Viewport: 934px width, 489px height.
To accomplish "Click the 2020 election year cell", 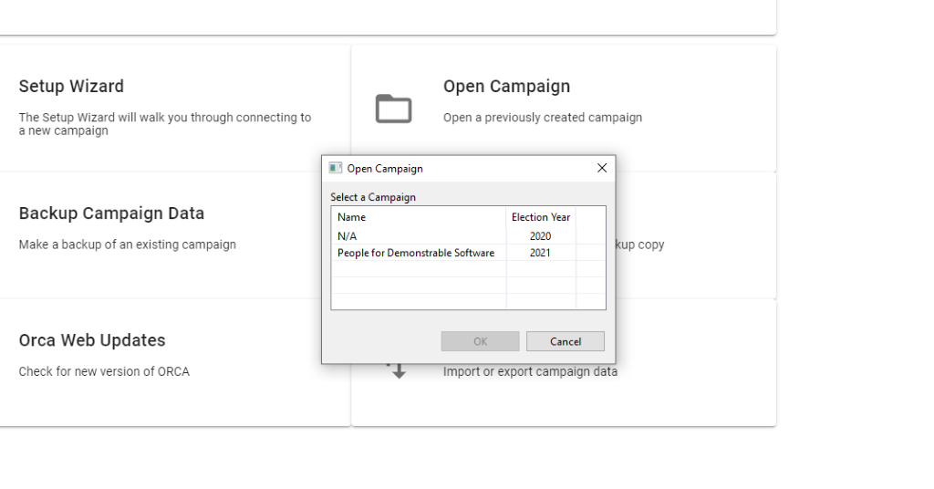I will coord(540,236).
